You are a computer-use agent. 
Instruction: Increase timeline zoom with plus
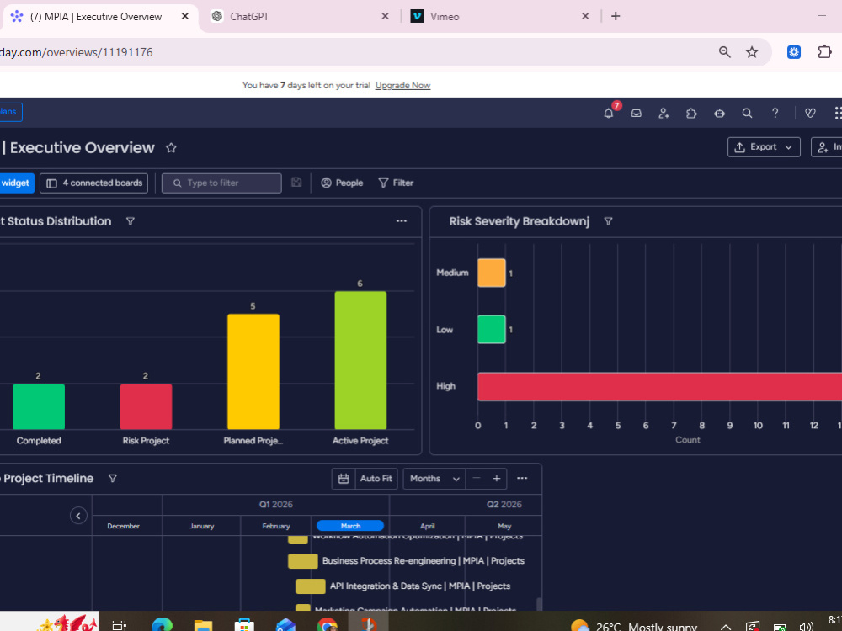497,478
